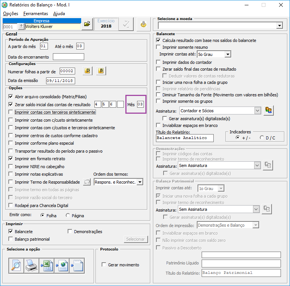Click the magnifier preview report icon
290x286 pixels.
(x=16, y=266)
